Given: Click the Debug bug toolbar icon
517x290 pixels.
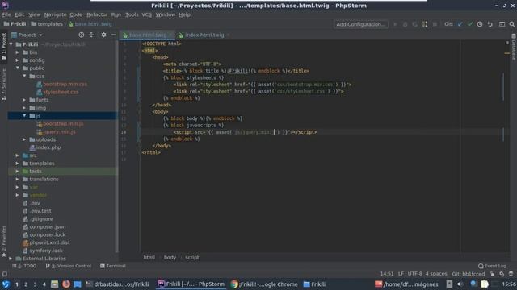Looking at the screenshot, I should [405, 24].
